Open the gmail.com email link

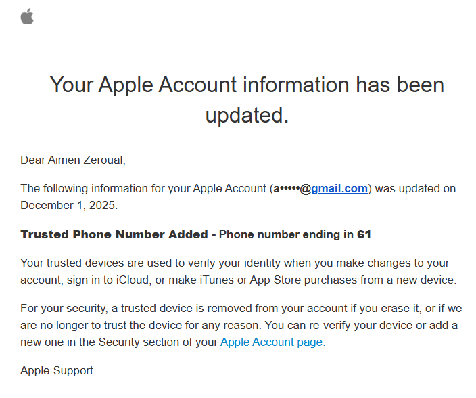(x=339, y=189)
